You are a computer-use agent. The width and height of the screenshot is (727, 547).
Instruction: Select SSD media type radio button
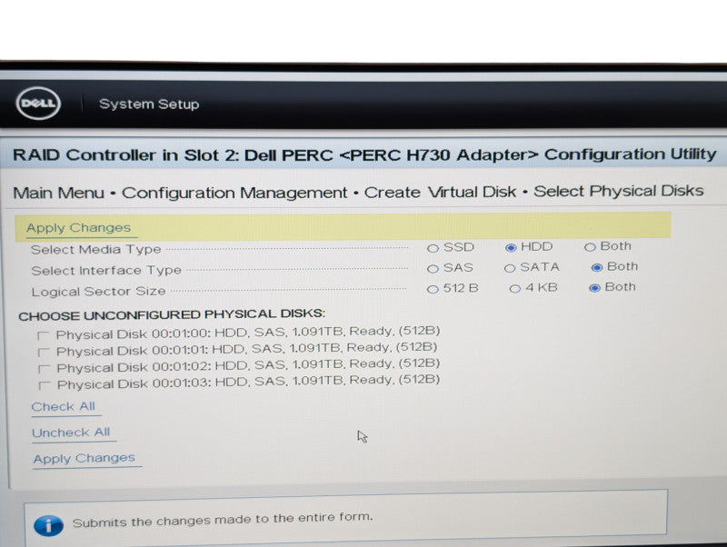433,248
